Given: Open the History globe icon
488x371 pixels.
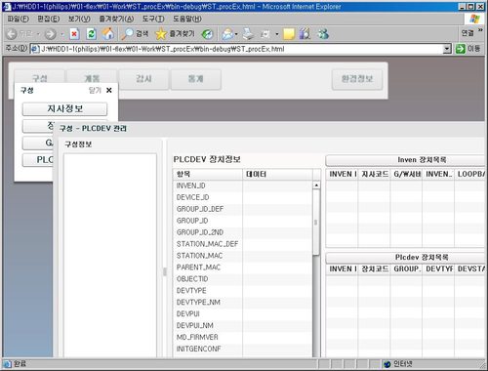Looking at the screenshot, I should tap(208, 34).
